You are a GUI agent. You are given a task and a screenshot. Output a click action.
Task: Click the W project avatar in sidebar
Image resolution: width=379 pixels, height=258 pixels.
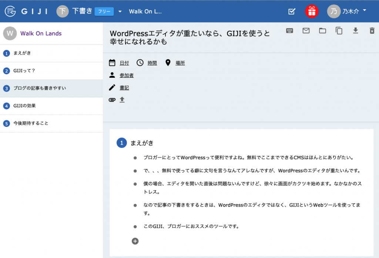click(x=10, y=33)
